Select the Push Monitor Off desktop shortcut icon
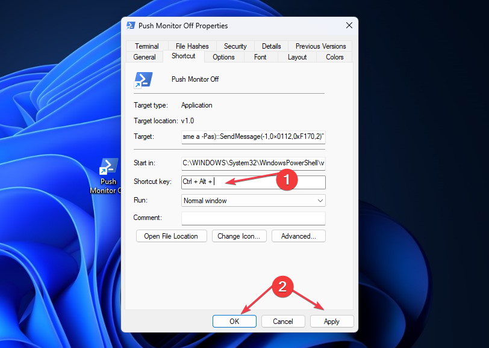The width and height of the screenshot is (489, 348). (108, 166)
